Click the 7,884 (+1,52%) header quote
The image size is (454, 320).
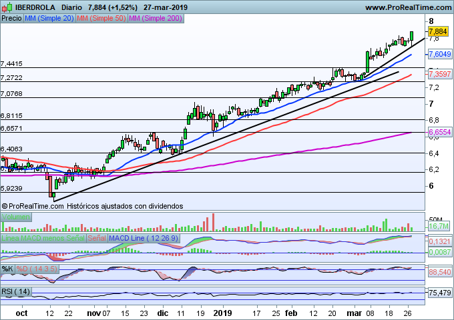click(x=113, y=7)
